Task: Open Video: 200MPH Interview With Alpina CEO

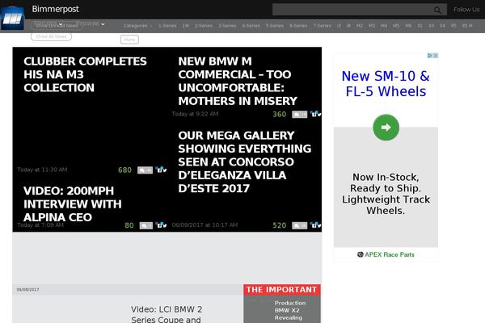Action: point(73,204)
